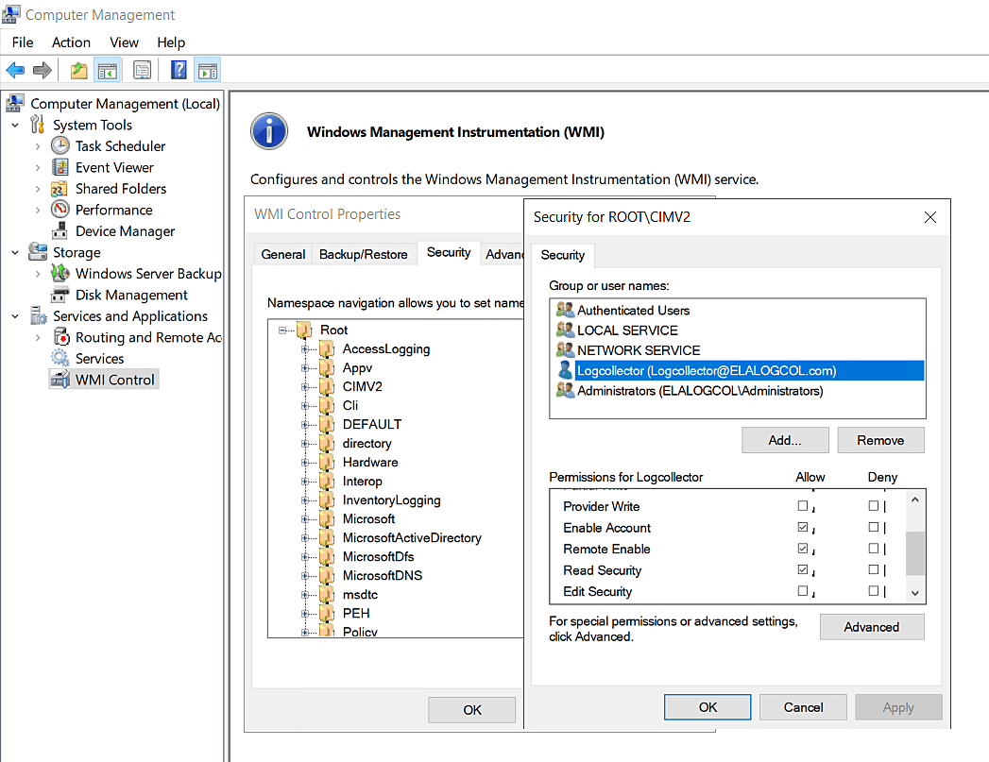Click the Performance icon

pos(60,210)
